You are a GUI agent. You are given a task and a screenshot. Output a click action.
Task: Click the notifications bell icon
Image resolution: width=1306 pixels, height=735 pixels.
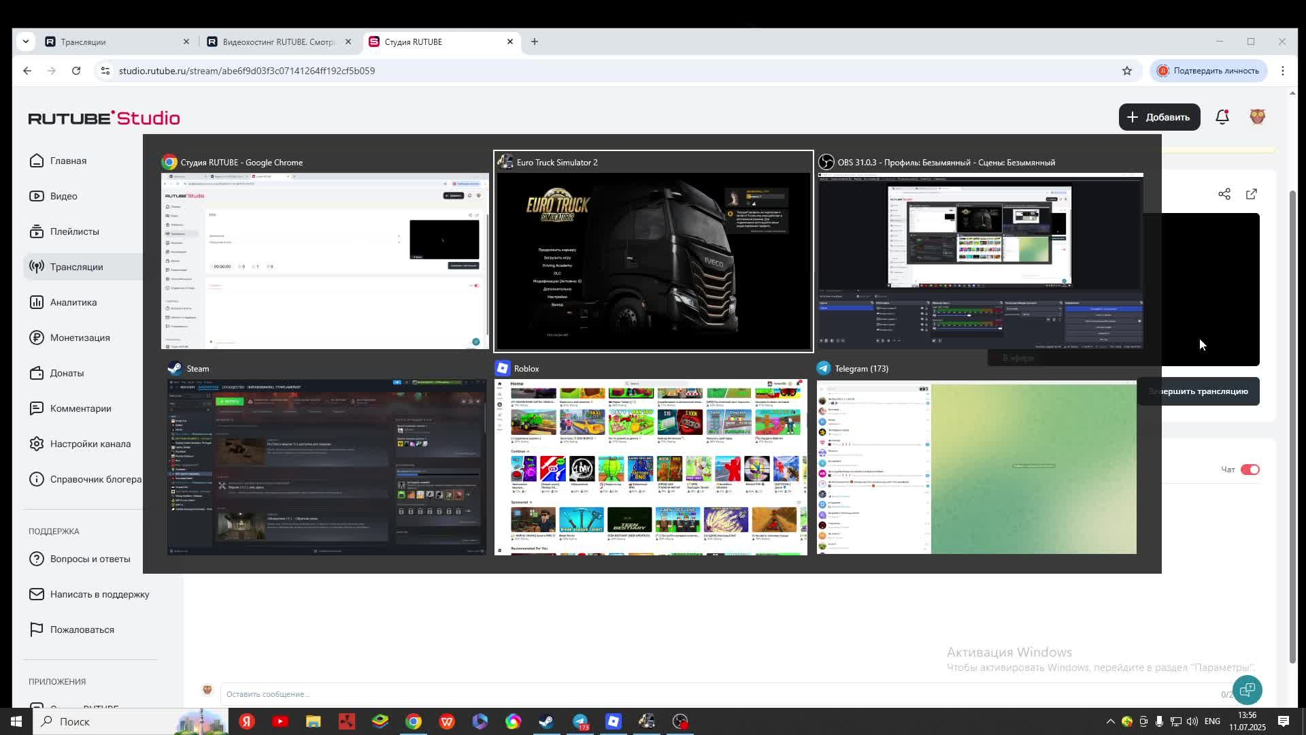point(1222,117)
